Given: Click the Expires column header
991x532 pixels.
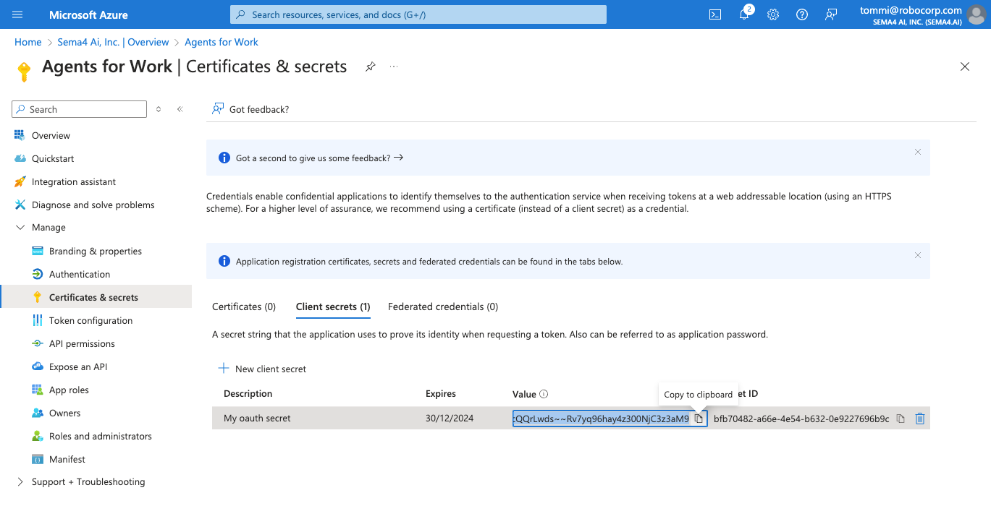Looking at the screenshot, I should click(x=441, y=394).
